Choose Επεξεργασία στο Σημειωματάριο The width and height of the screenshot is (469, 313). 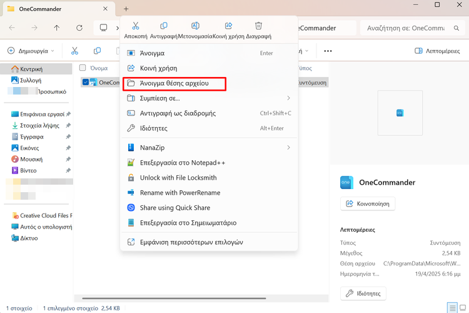209,223
